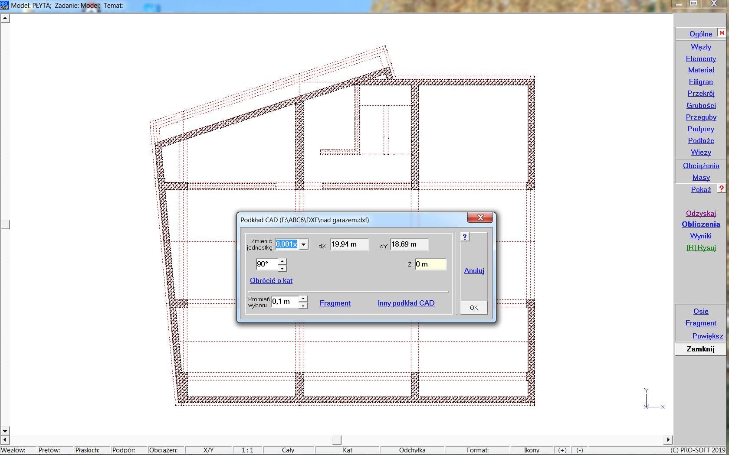Click the dX value field
This screenshot has width=729, height=455.
coord(349,244)
